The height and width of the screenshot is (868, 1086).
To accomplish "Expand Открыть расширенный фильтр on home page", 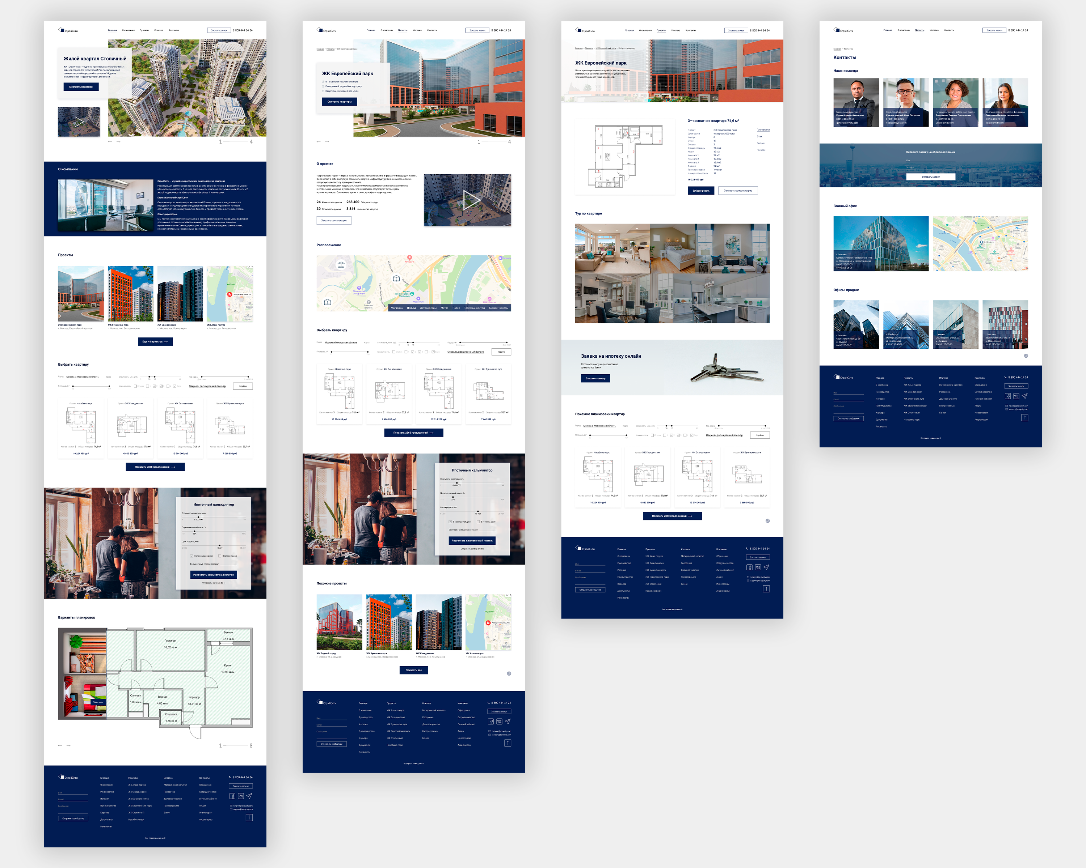I will click(x=207, y=387).
